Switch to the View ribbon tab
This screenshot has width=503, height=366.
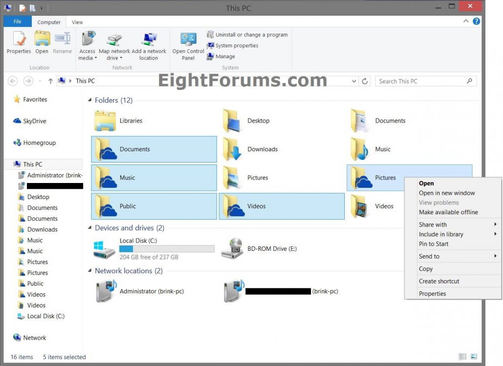pyautogui.click(x=77, y=22)
